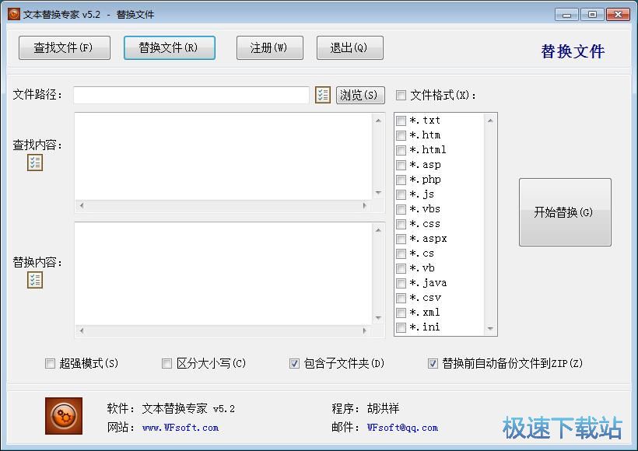
Task: Uncheck 包含子文件夹(D) option
Action: (294, 363)
